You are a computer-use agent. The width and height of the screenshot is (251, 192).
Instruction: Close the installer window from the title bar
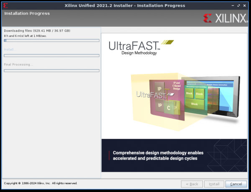(x=246, y=5)
